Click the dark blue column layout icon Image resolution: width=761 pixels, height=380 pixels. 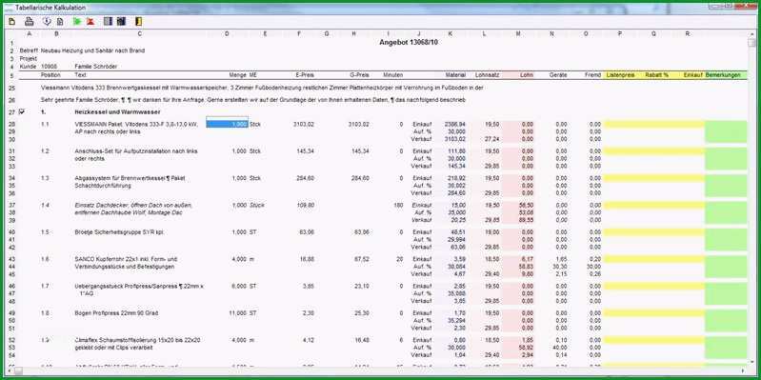(121, 21)
